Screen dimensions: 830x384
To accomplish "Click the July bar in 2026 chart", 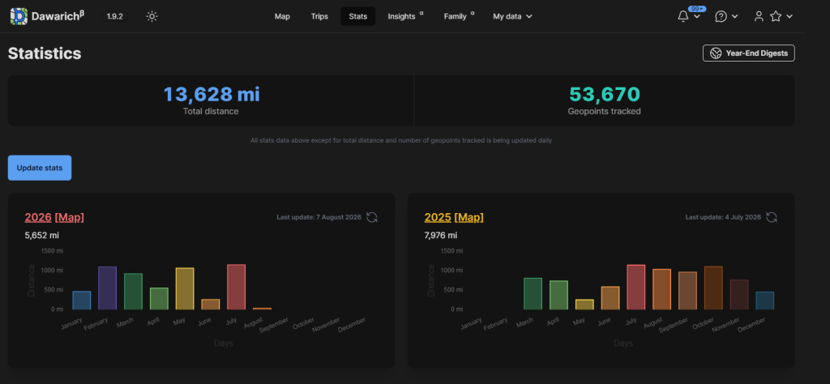I will (x=236, y=288).
